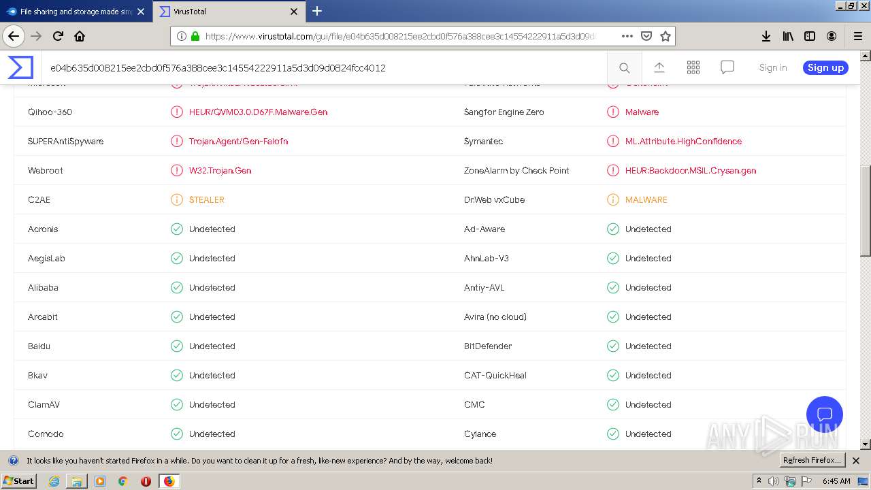Click the Alibaba green check icon
The height and width of the screenshot is (490, 871).
pyautogui.click(x=176, y=287)
